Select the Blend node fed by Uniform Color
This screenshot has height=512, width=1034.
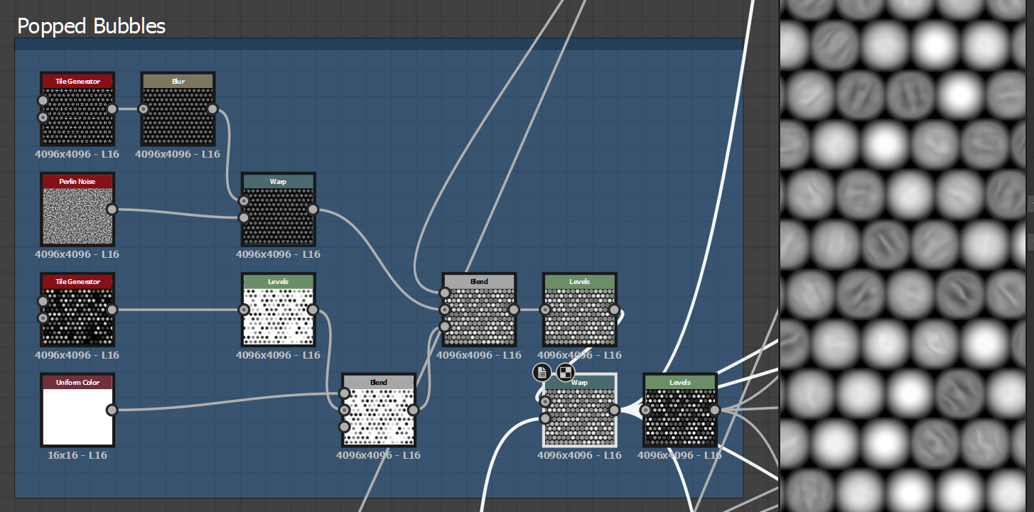(x=378, y=410)
